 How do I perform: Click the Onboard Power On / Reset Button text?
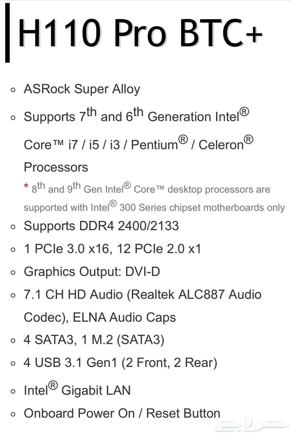(x=122, y=413)
